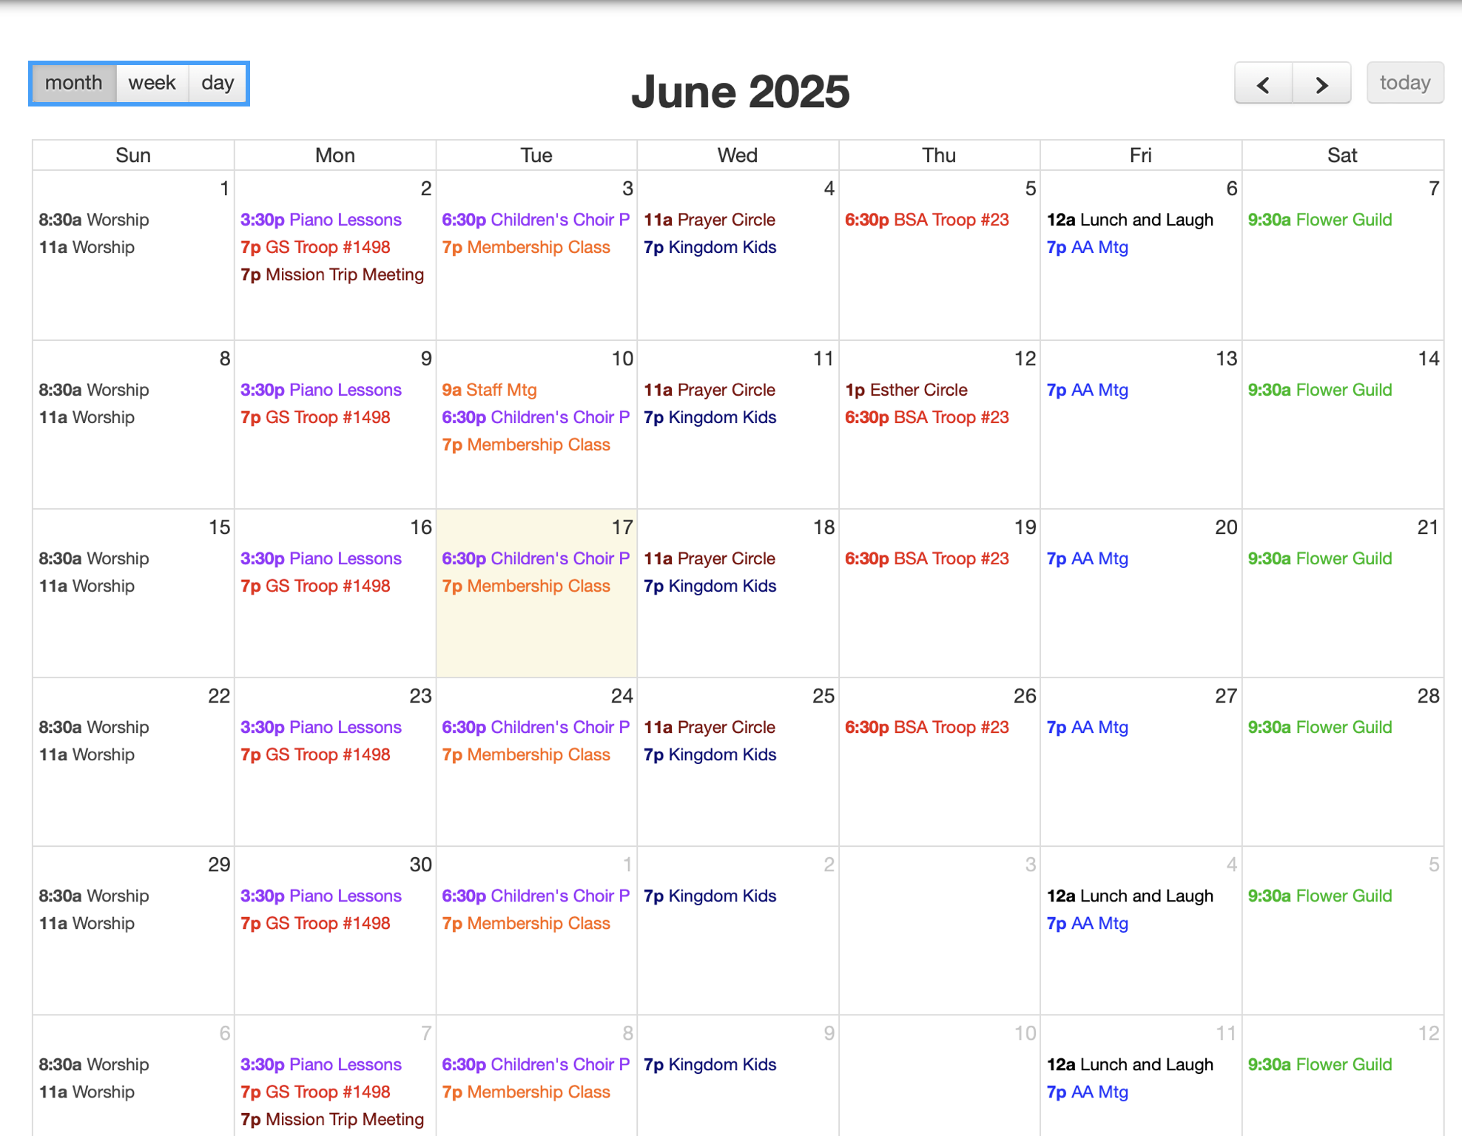The image size is (1462, 1136).
Task: Open the AA Mtg event on June 13
Action: coord(1087,390)
